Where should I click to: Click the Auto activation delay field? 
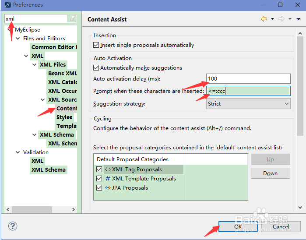click(248, 79)
